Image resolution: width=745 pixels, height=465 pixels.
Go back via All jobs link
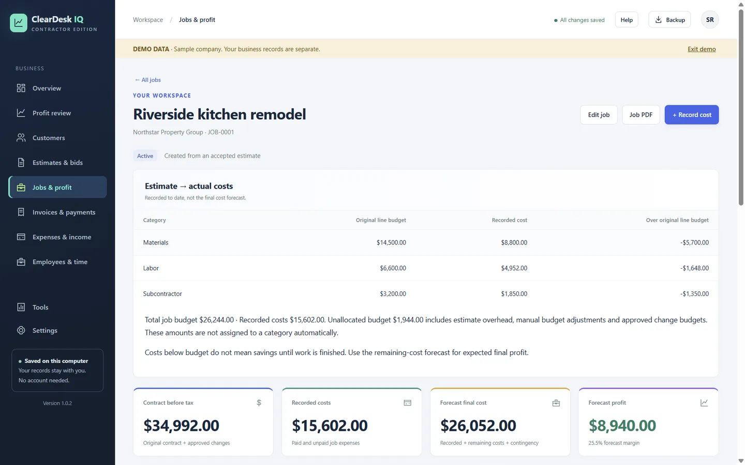147,80
